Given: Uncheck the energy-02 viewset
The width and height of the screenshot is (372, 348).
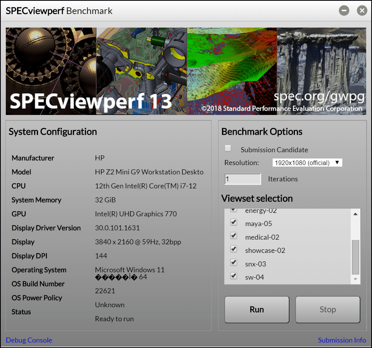Looking at the screenshot, I should click(234, 210).
